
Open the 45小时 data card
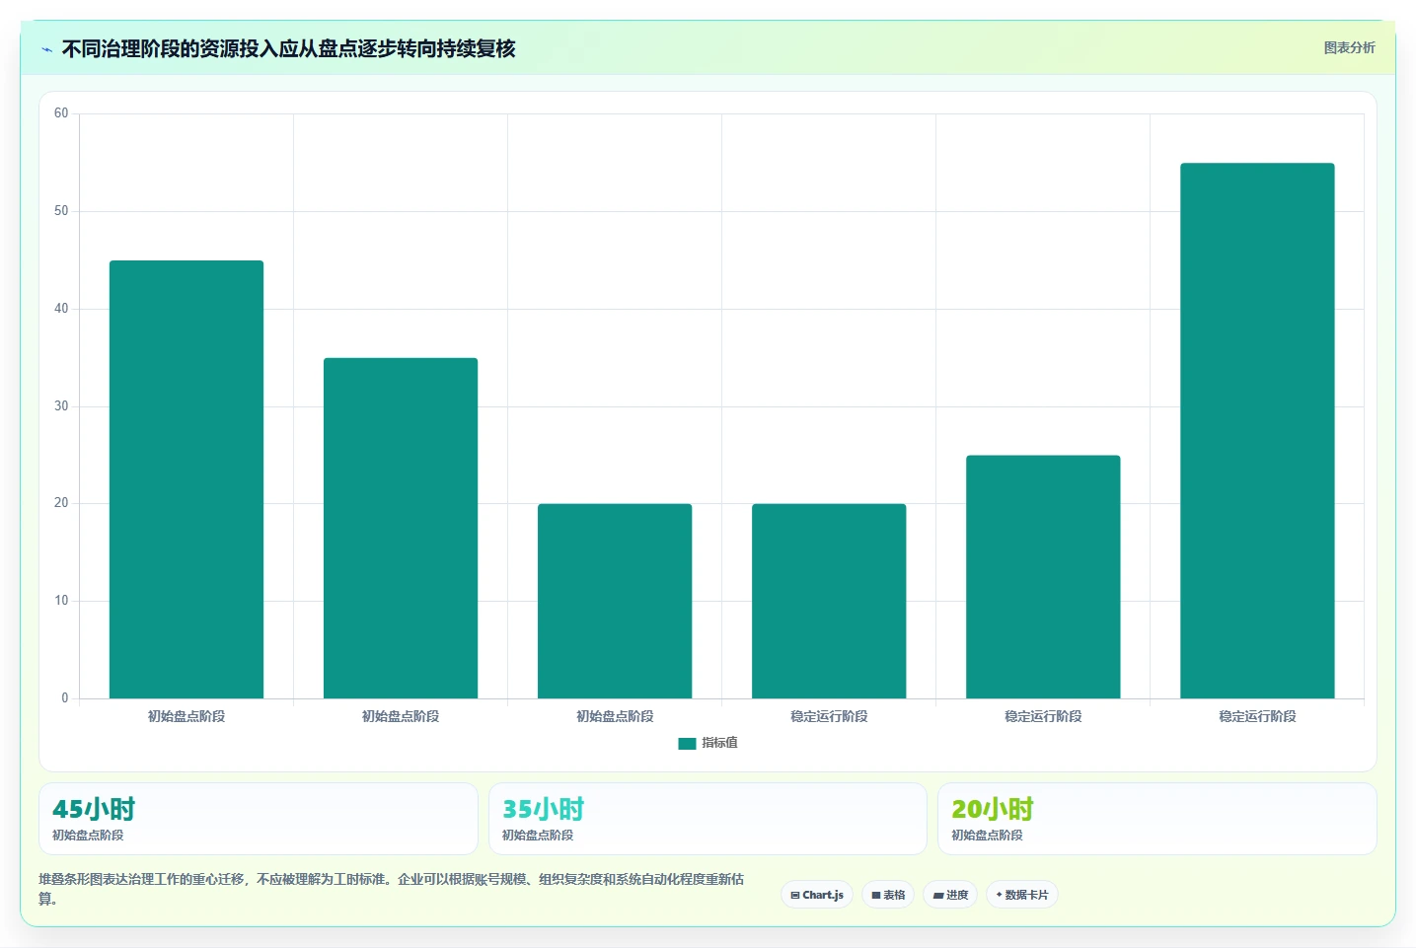pos(259,819)
